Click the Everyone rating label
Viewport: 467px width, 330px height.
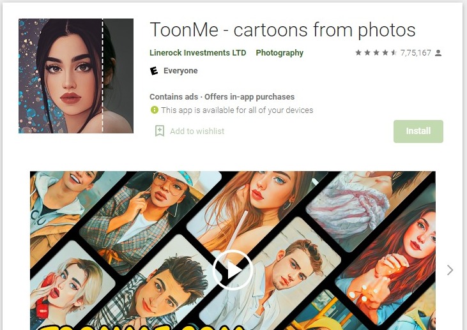pos(181,71)
